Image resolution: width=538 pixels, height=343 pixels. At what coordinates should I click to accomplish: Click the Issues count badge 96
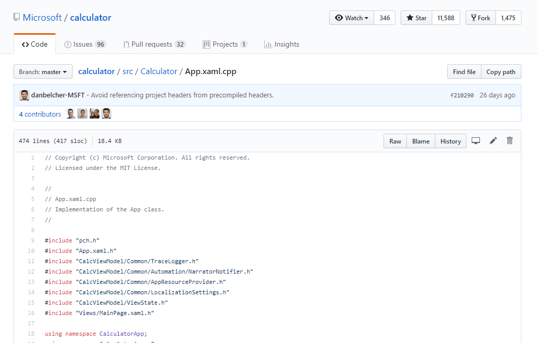pyautogui.click(x=101, y=44)
